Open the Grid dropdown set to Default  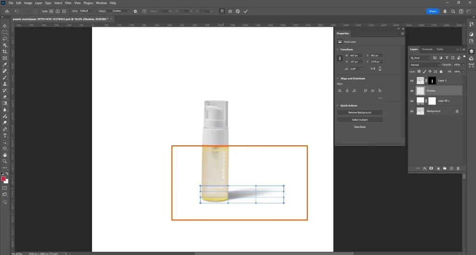click(87, 11)
